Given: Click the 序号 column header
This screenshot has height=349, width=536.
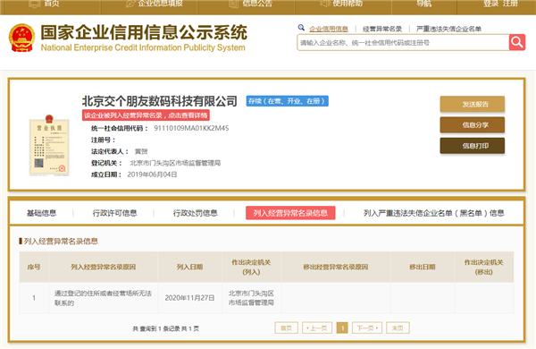Looking at the screenshot, I should click(34, 268).
